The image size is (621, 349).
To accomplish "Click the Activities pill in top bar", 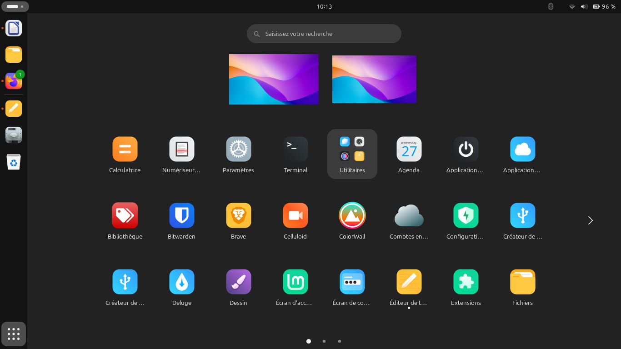I will 15,6.
